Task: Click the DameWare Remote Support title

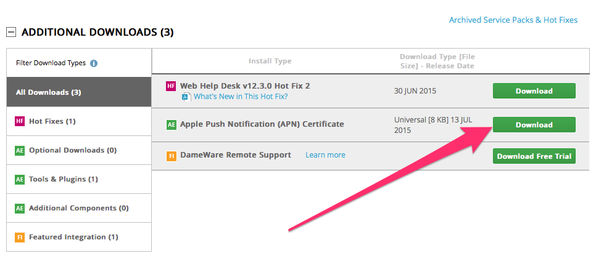Action: [x=236, y=154]
